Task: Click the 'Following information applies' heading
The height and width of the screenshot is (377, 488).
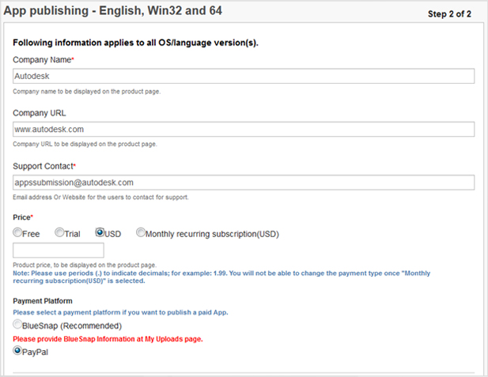Action: point(135,43)
